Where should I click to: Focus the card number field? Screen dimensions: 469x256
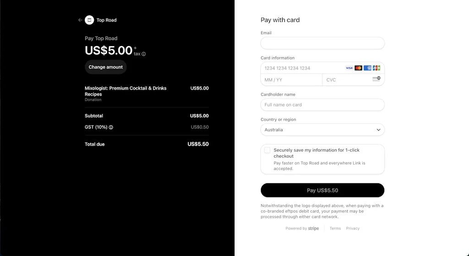(302, 68)
